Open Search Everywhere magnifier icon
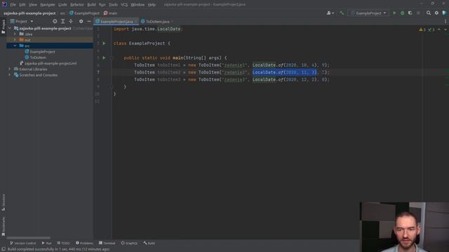449x252 pixels. (x=429, y=13)
